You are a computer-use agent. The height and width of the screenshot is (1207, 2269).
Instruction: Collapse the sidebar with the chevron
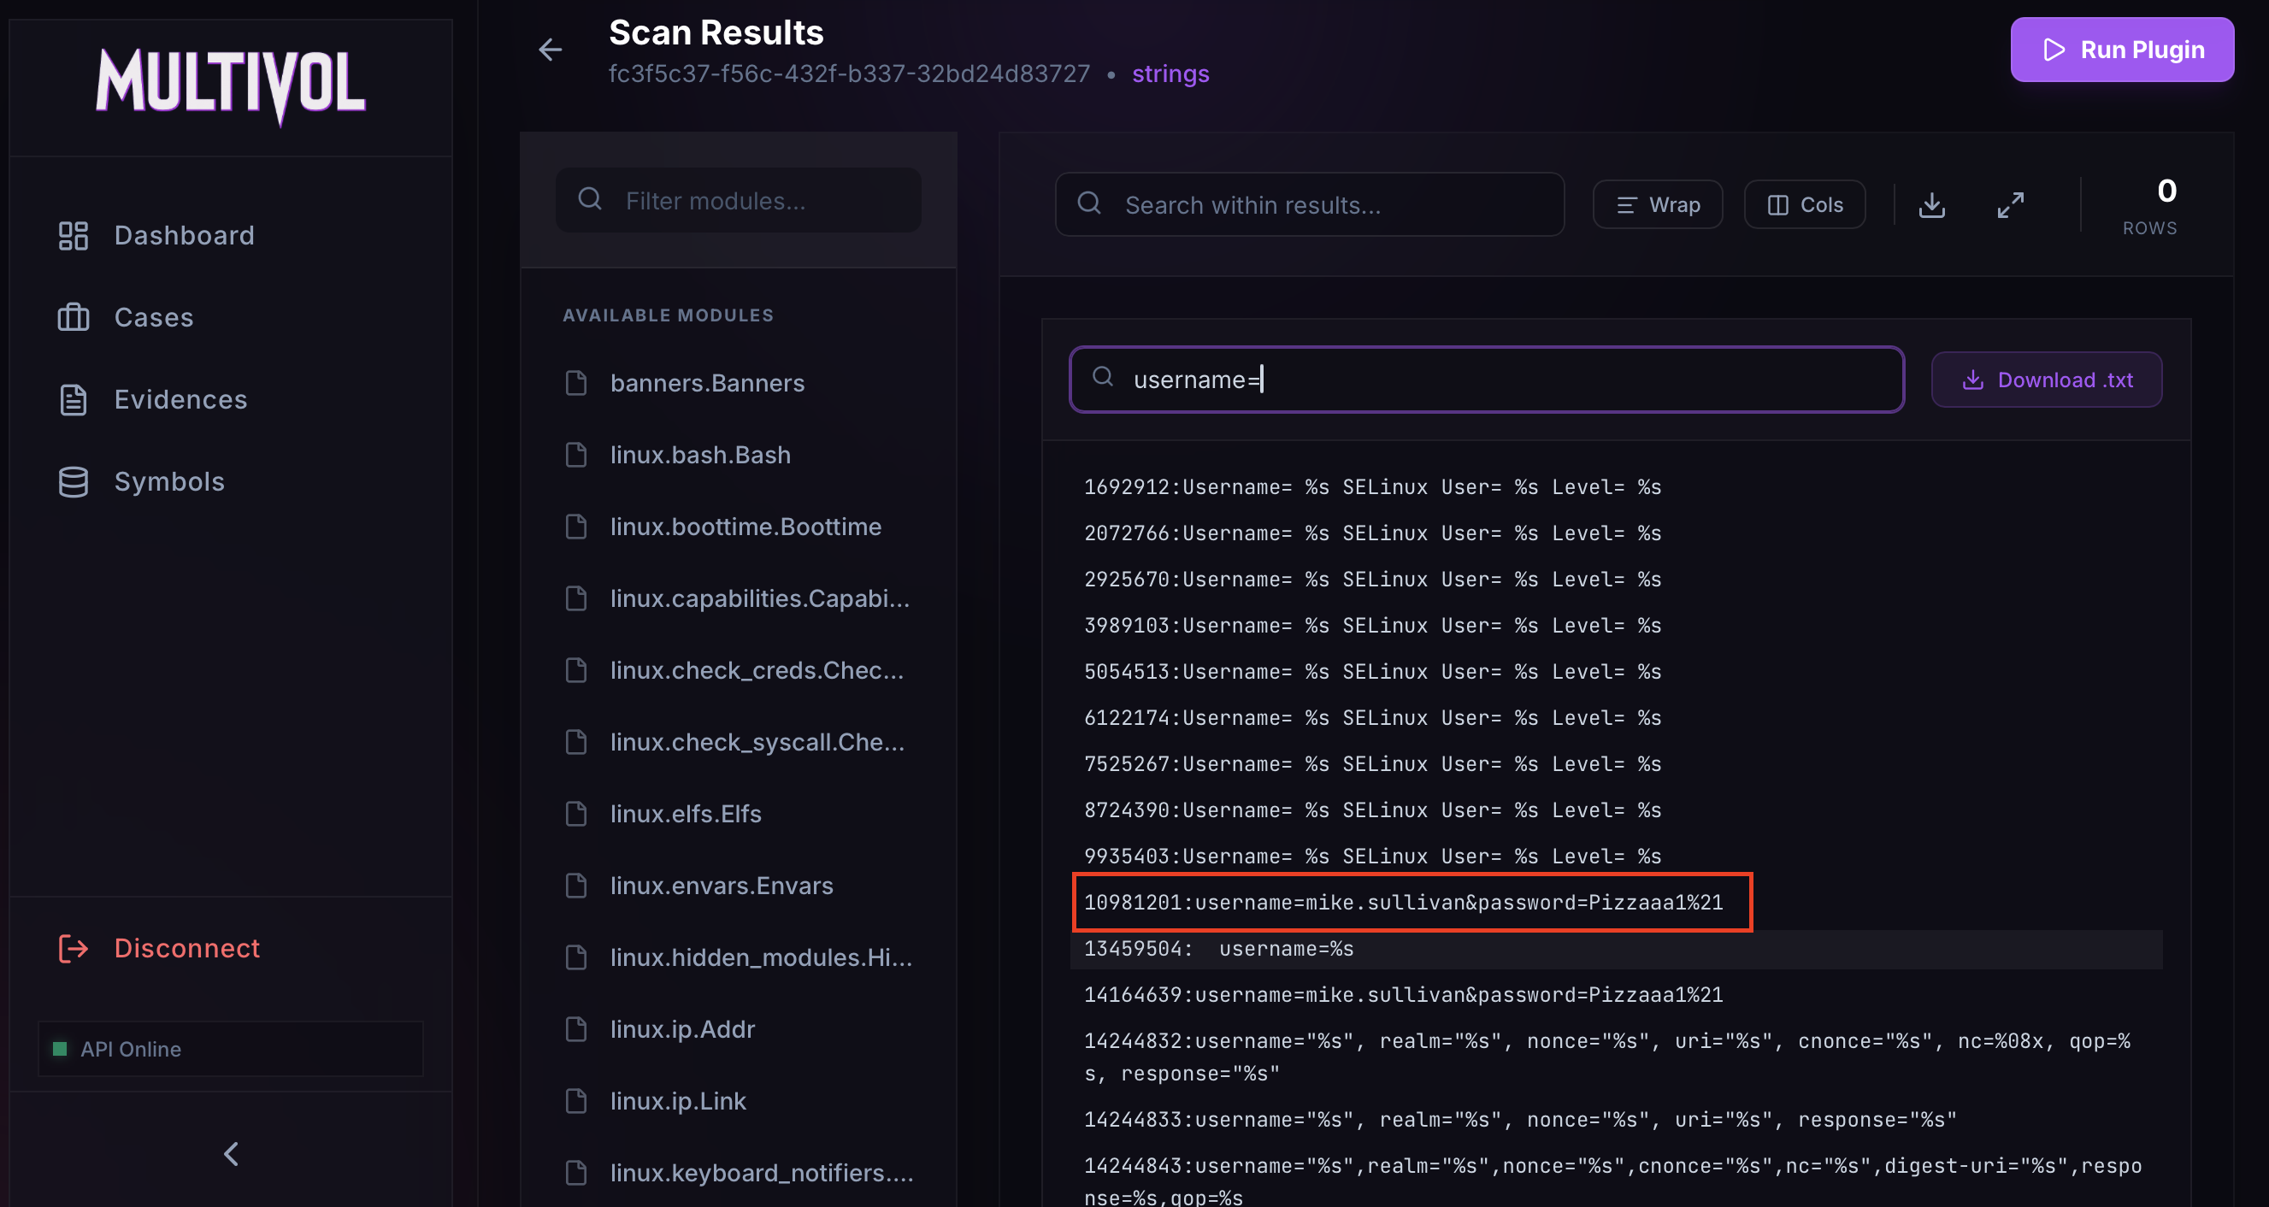[231, 1153]
